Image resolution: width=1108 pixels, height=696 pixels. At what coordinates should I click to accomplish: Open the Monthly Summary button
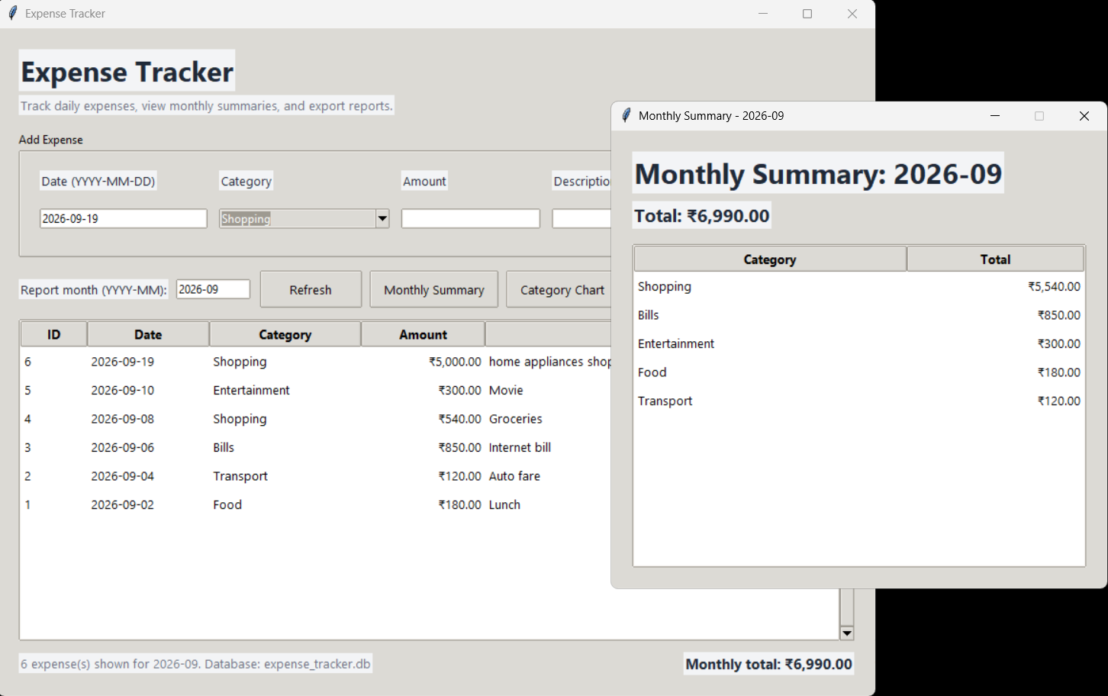click(x=434, y=290)
